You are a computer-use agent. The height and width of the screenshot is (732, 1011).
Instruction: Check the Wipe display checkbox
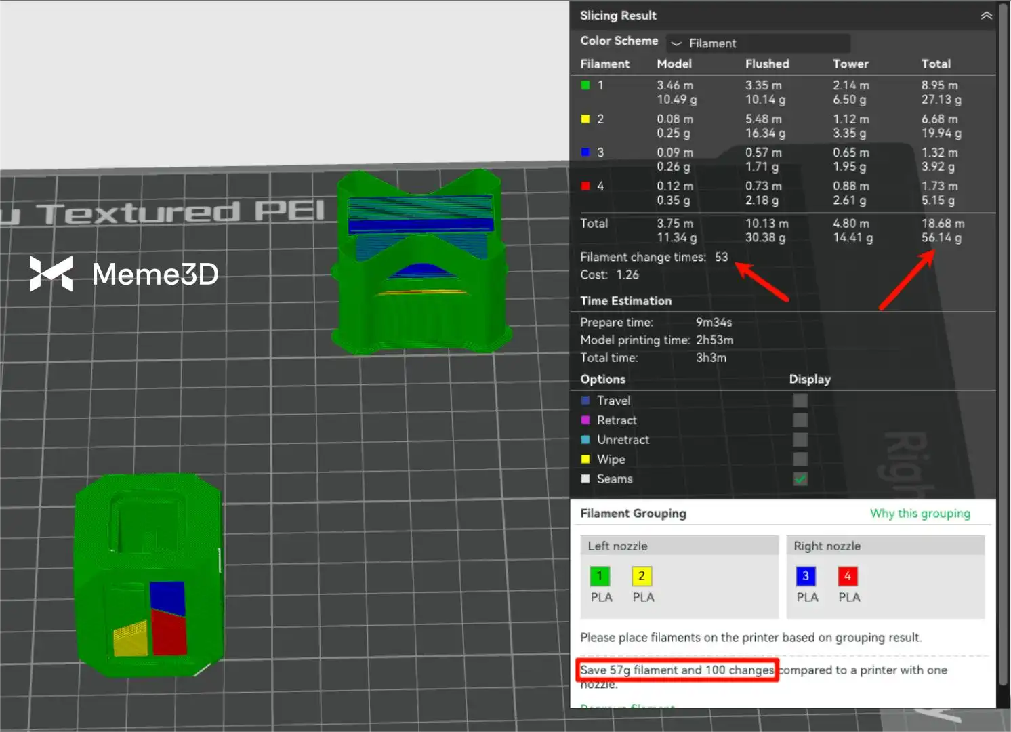point(800,460)
